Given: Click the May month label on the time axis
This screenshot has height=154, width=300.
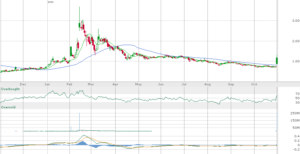Looking at the screenshot, I should tap(138, 84).
